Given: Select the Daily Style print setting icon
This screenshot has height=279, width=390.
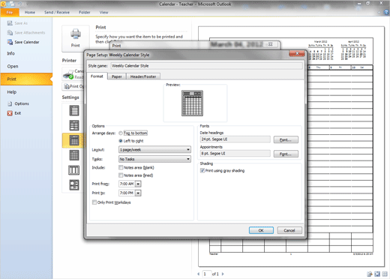Looking at the screenshot, I should pyautogui.click(x=74, y=110).
